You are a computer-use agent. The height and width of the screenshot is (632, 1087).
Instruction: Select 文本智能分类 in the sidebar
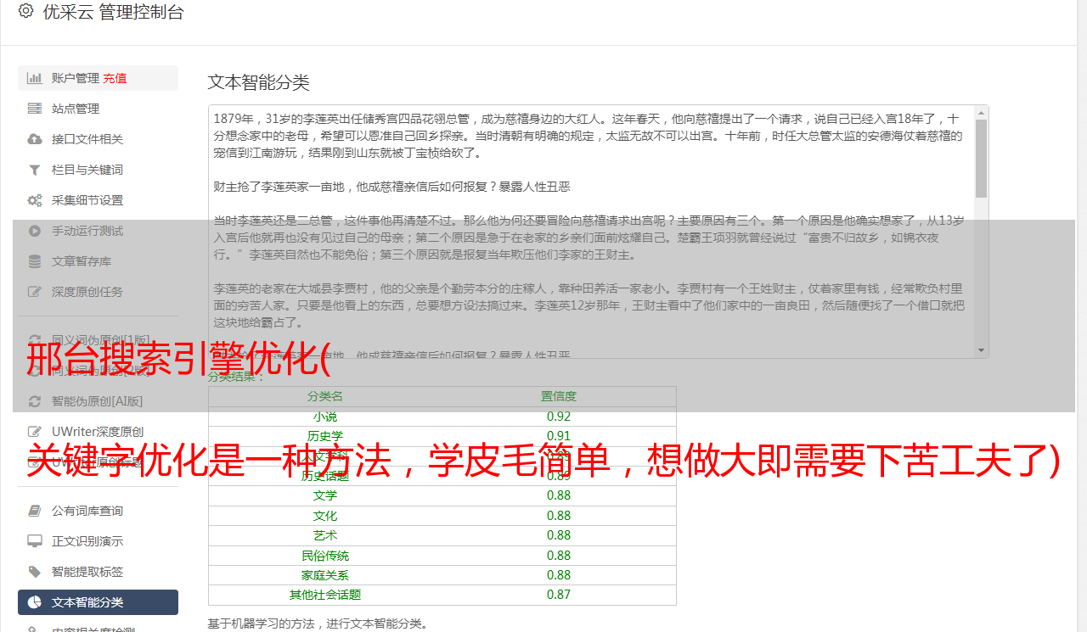point(87,602)
